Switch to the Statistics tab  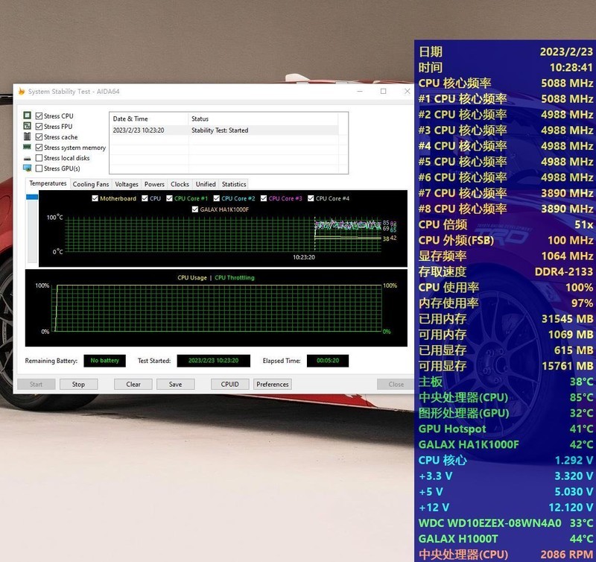point(234,184)
